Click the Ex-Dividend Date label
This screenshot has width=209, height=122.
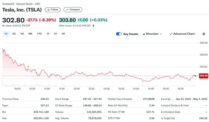[x=171, y=112]
